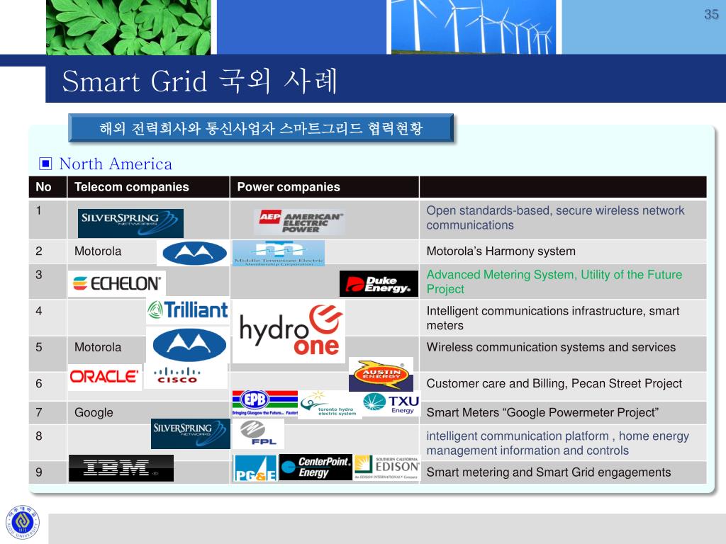Image resolution: width=726 pixels, height=544 pixels.
Task: Click the blue Korean subtitle banner
Action: [261, 128]
